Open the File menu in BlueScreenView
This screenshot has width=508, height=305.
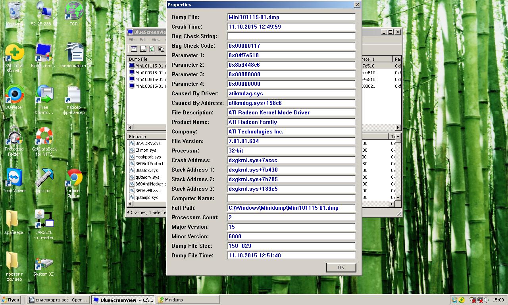click(x=132, y=40)
